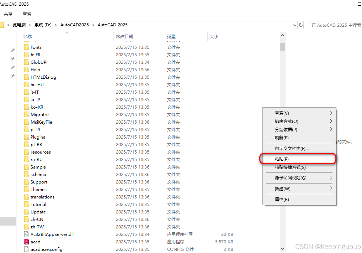The width and height of the screenshot is (362, 253).
Task: Expand the 新建(W) submenu arrow
Action: point(331,188)
